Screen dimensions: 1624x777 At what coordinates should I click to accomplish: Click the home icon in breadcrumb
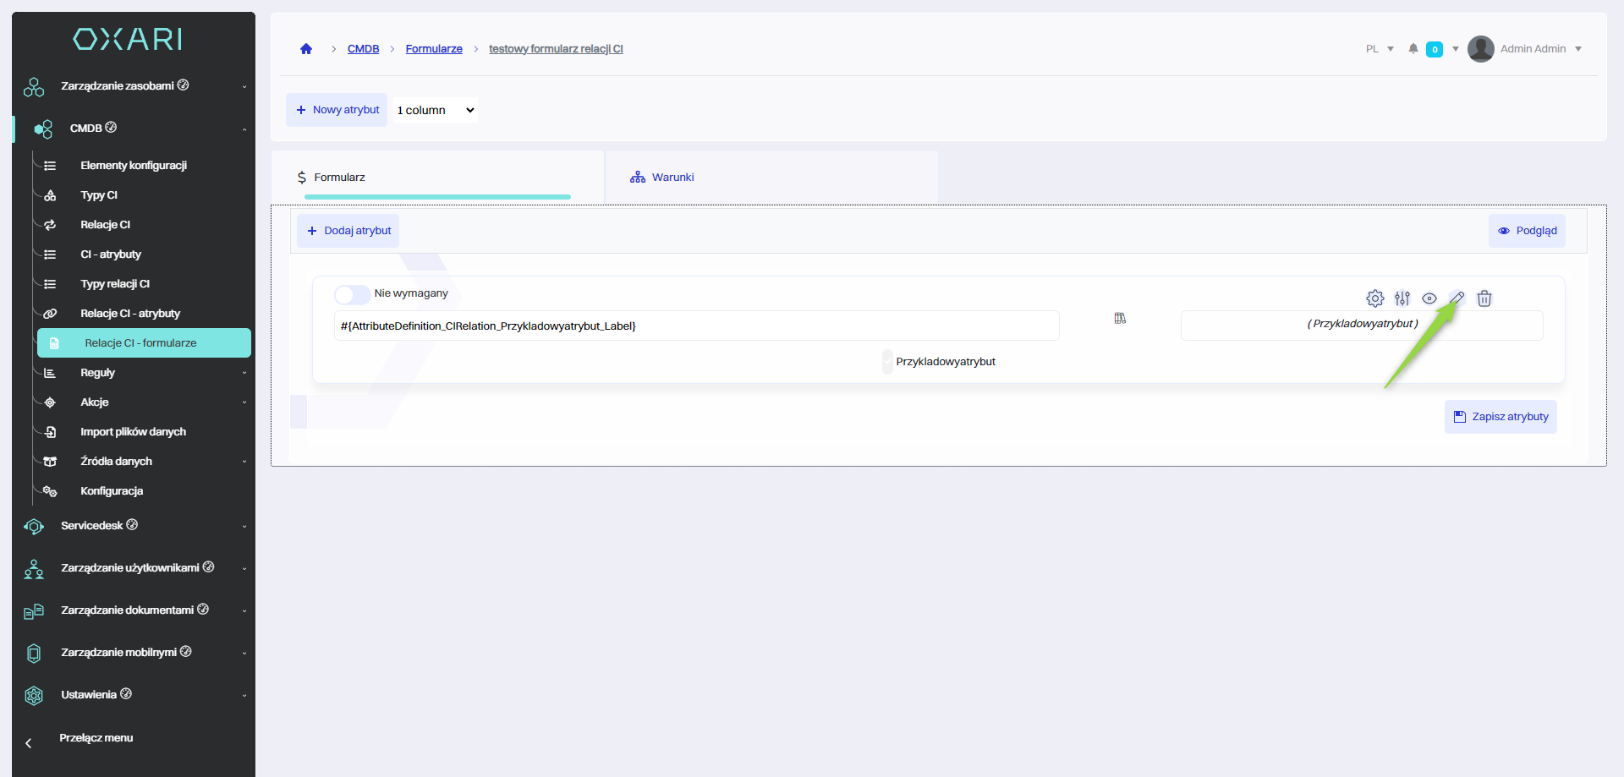pyautogui.click(x=306, y=49)
